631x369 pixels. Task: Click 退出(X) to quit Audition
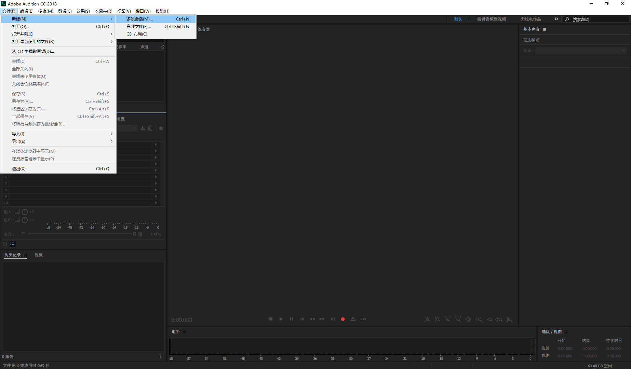pos(58,169)
